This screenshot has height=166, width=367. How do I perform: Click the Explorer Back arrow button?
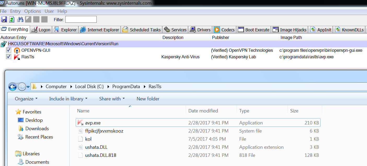click(x=13, y=87)
